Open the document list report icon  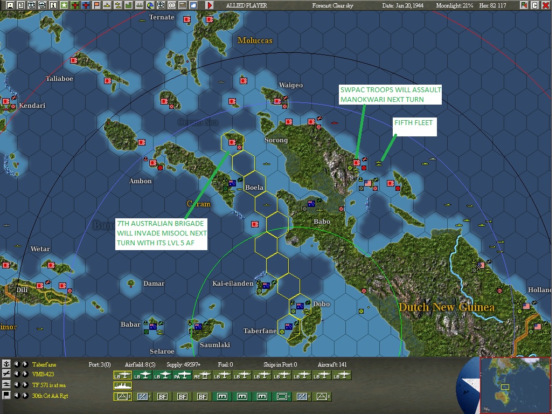tap(21, 5)
